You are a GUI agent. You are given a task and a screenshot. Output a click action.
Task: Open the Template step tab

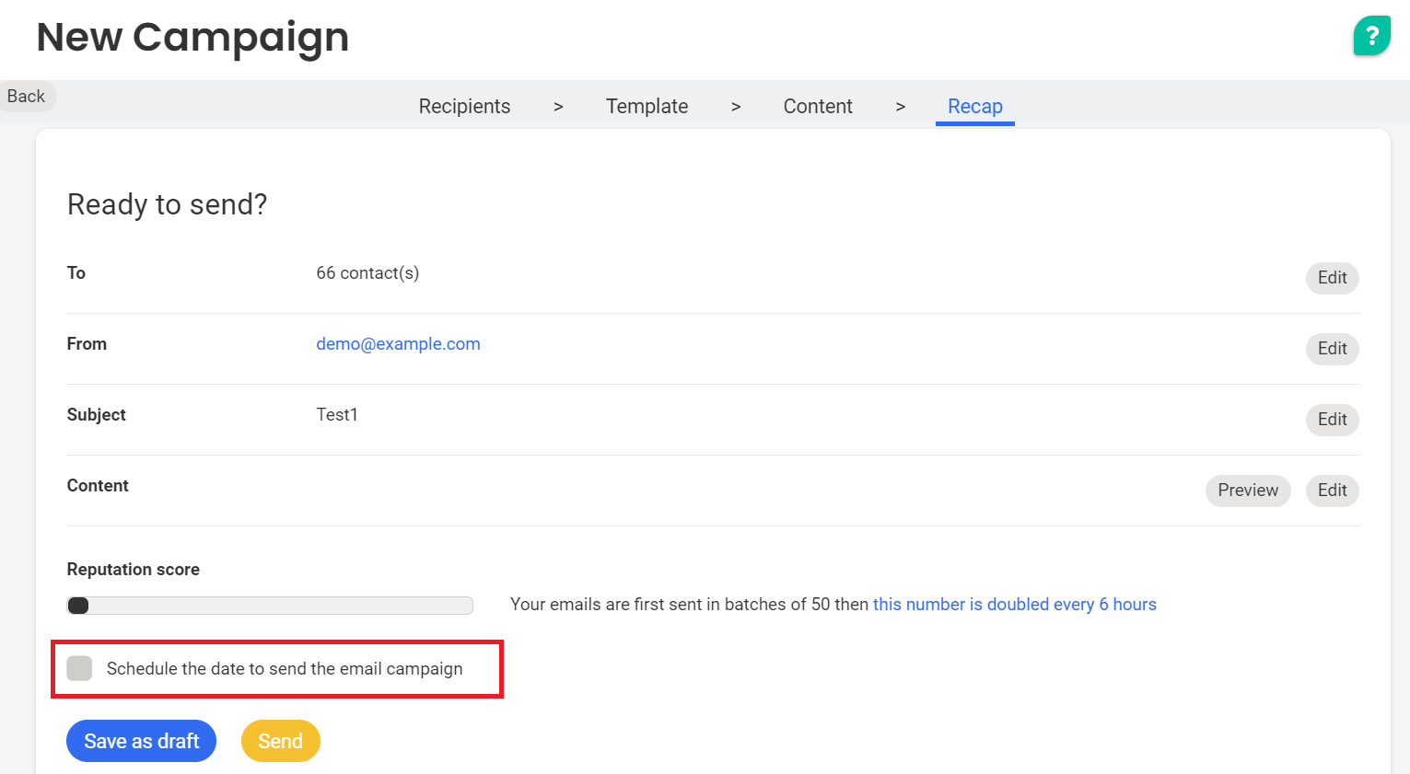click(647, 107)
